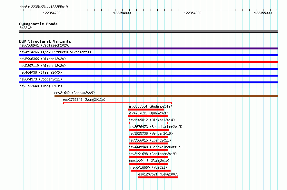Click the red nsv5906366 variant bar
Screen dimensions: 287x190
click(148, 62)
